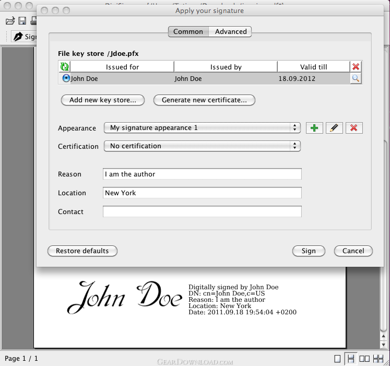
Task: Switch to continuous page view layout
Action: (351, 359)
